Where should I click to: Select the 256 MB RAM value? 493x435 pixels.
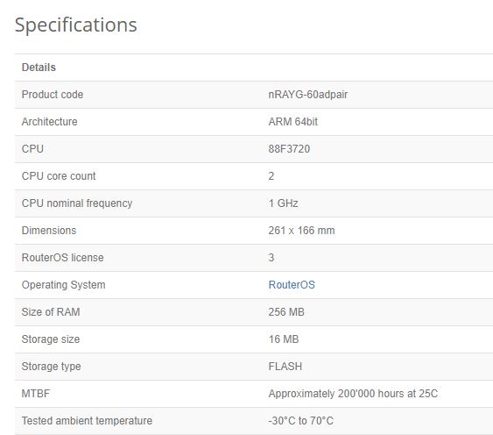[x=286, y=312]
